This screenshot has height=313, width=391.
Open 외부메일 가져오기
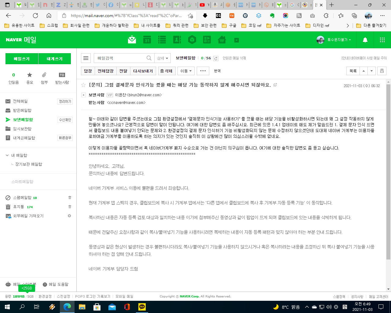(x=28, y=216)
